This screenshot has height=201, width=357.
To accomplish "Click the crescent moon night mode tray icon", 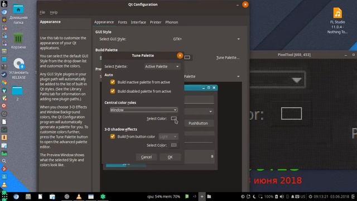I will coord(254,197).
